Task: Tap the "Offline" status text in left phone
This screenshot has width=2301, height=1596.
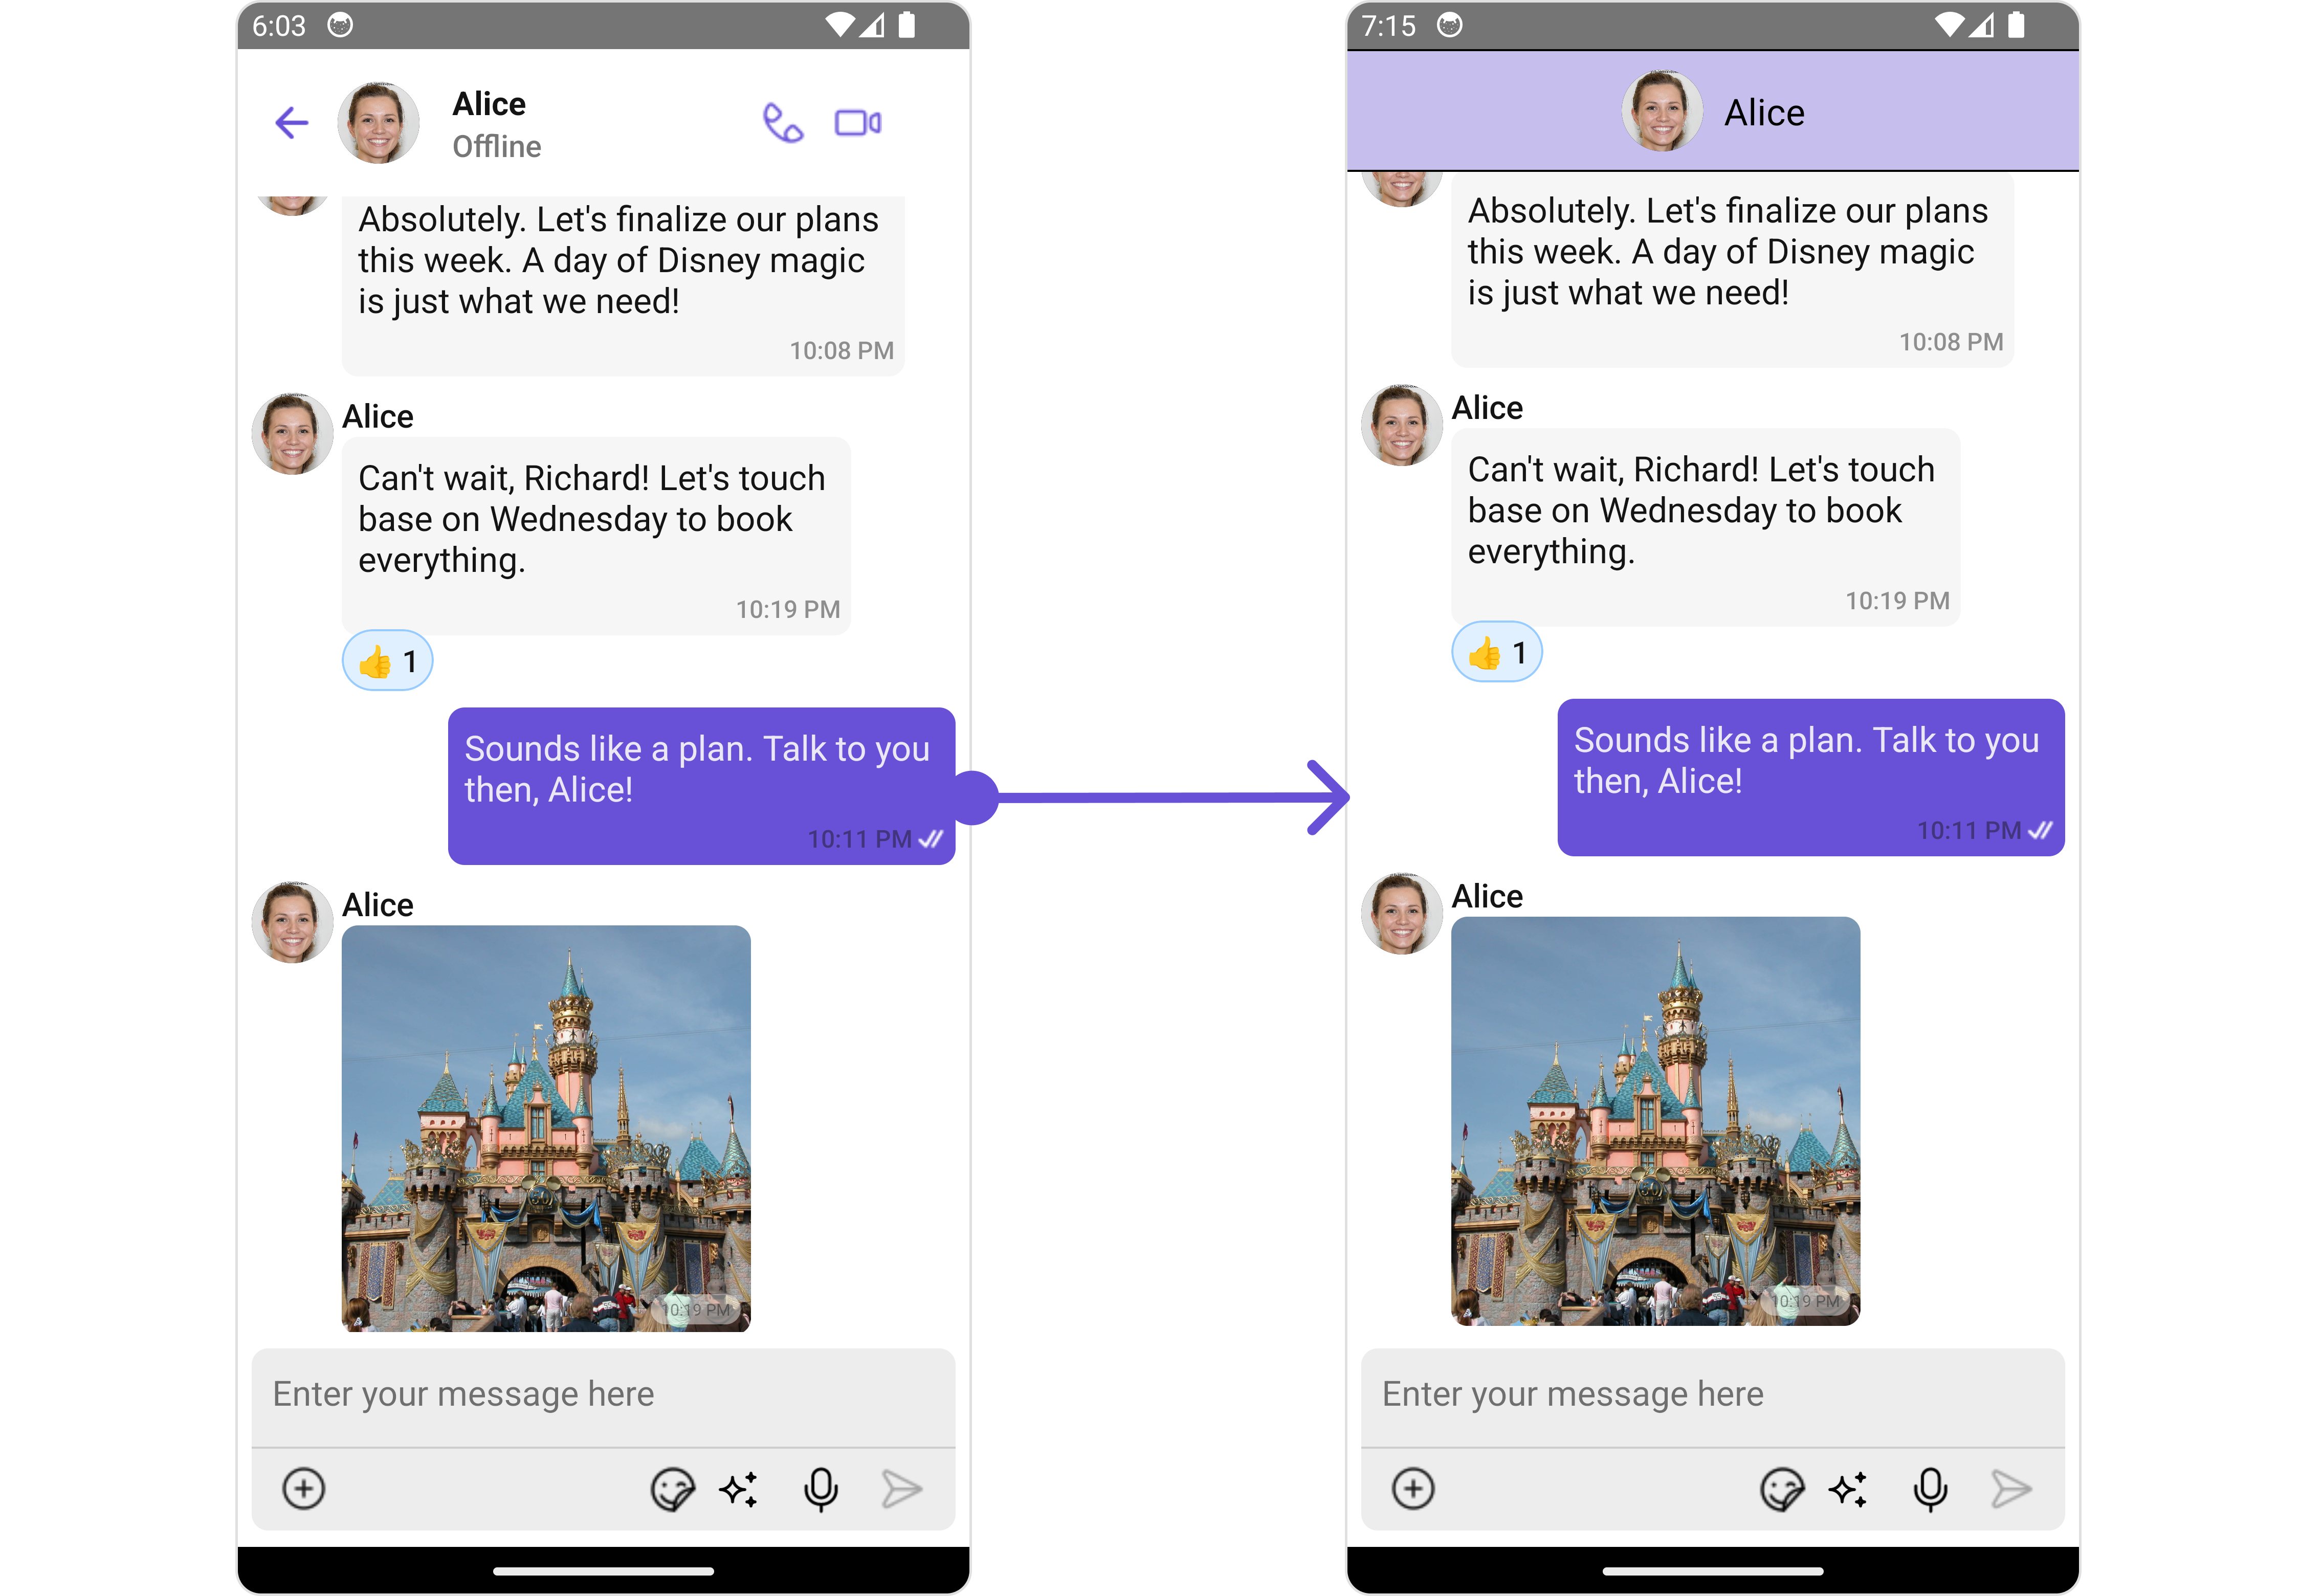Action: coord(497,147)
